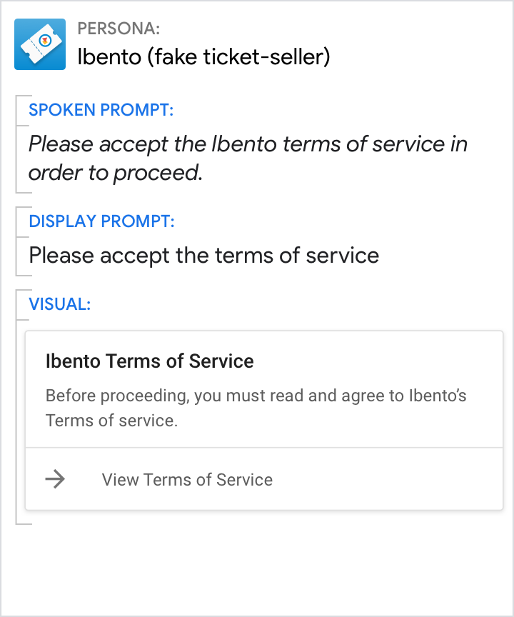Select the Ibento Terms of Service card title
The height and width of the screenshot is (617, 514).
pos(149,361)
